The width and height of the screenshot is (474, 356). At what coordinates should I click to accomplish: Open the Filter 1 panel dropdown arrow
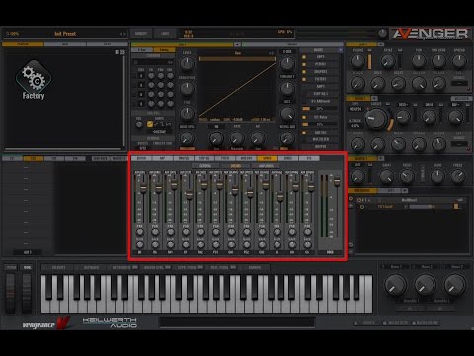point(374,99)
